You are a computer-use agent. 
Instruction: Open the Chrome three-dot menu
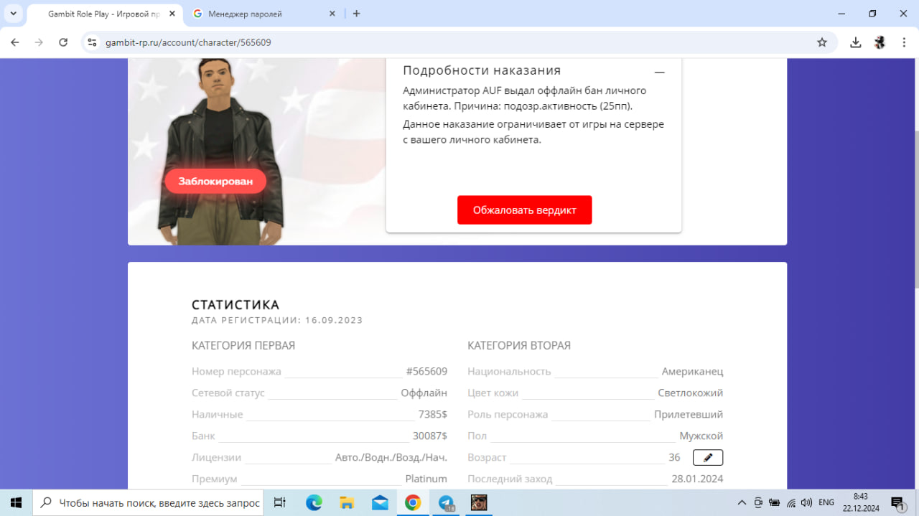pos(902,42)
